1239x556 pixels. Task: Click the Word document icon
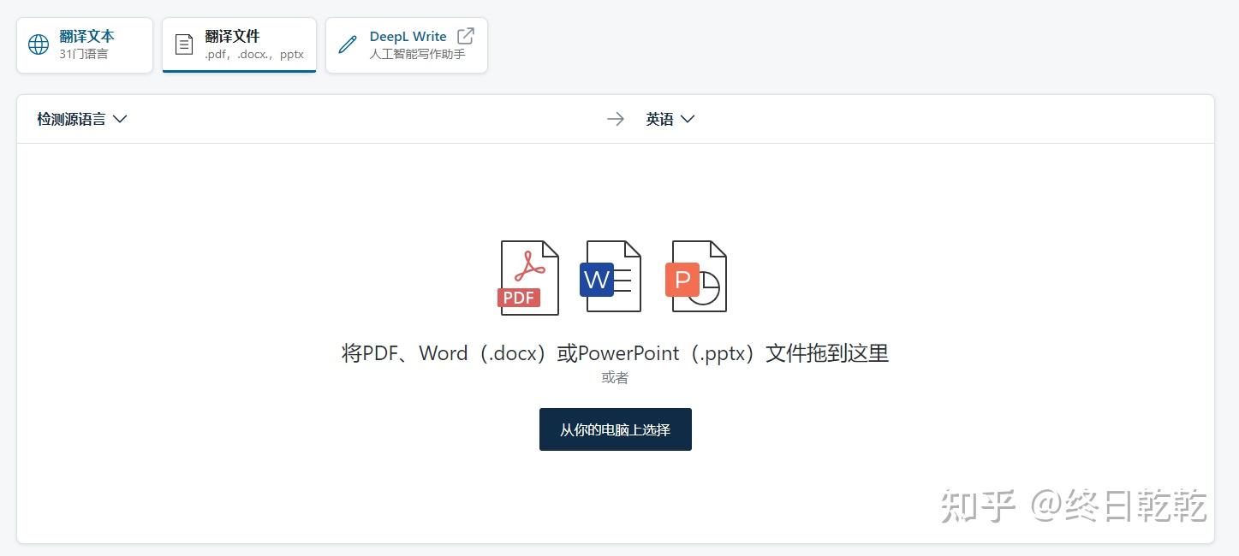[x=611, y=276]
